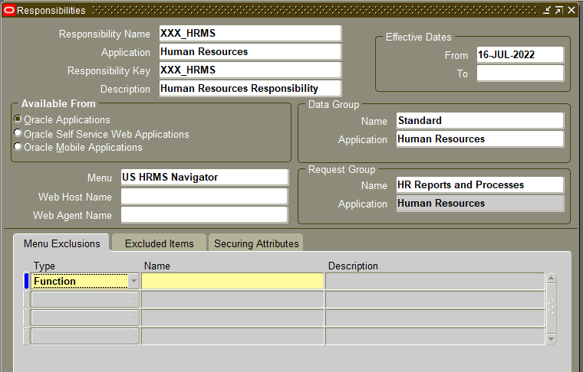Click the third row Description cell
The width and height of the screenshot is (583, 372).
point(435,318)
